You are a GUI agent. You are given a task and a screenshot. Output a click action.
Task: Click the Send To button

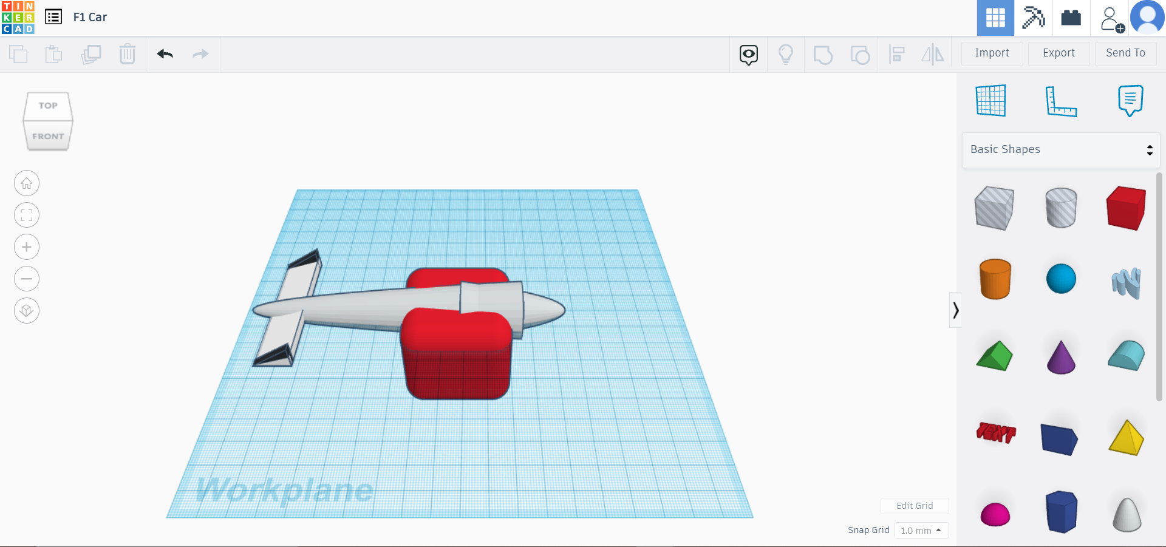coord(1126,53)
